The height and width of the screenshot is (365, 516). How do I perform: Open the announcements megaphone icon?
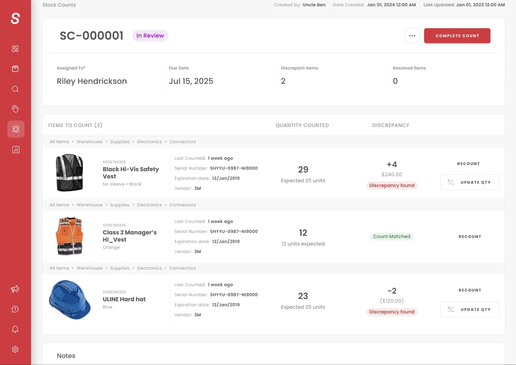click(15, 289)
